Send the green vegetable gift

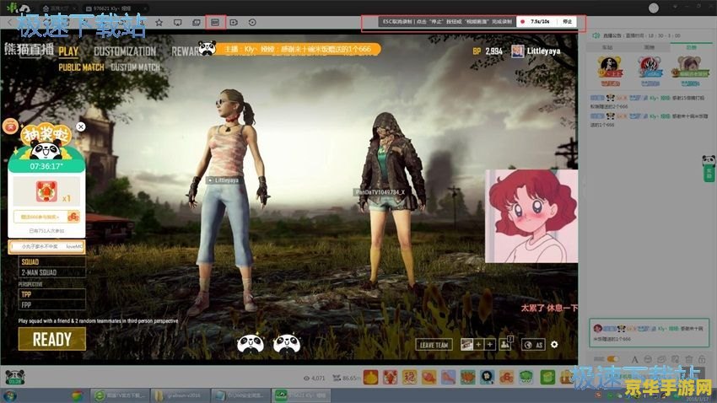pos(527,377)
